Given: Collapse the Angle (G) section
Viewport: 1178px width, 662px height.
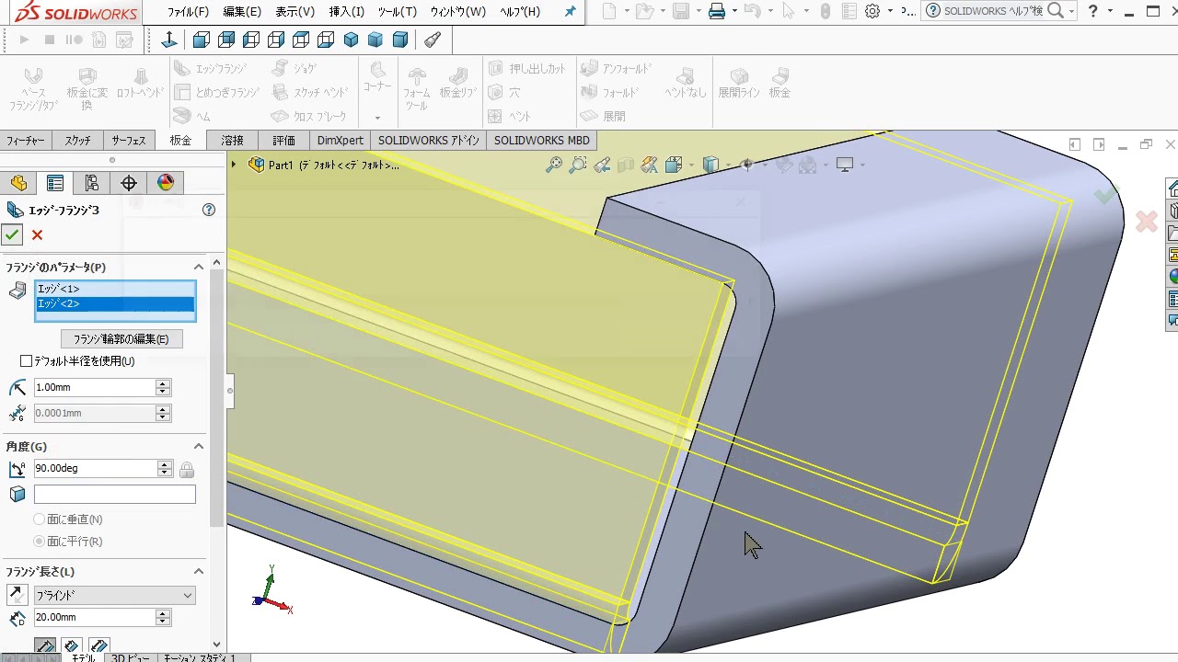Looking at the screenshot, I should (x=198, y=446).
